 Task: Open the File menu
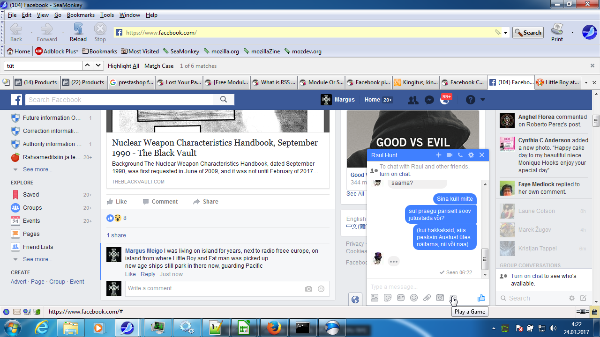click(12, 15)
